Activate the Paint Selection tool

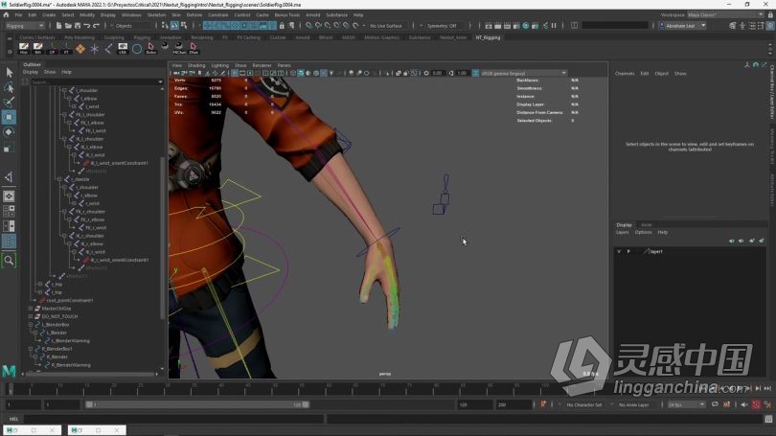coord(9,103)
